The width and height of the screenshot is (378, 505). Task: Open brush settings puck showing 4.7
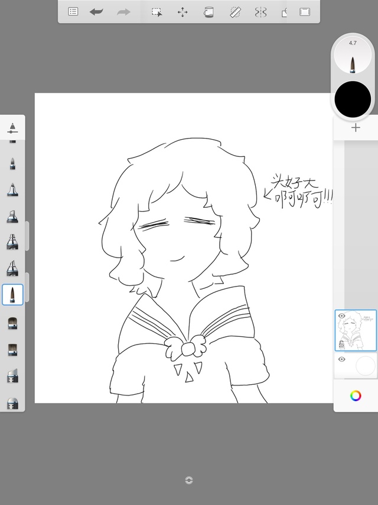coord(353,57)
